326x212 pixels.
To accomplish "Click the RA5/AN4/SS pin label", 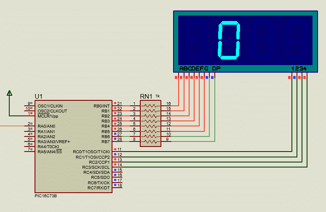I will 50,152.
